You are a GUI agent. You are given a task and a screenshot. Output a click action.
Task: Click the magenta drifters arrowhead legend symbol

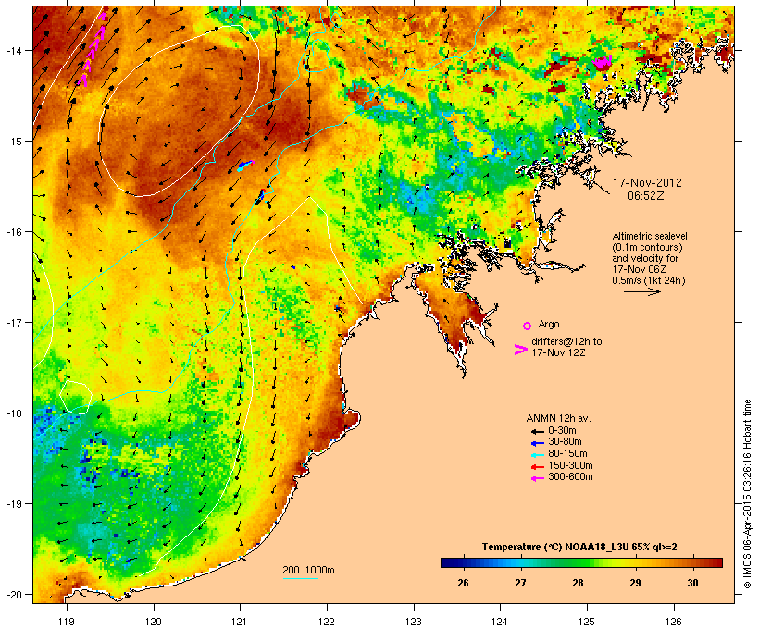[520, 350]
